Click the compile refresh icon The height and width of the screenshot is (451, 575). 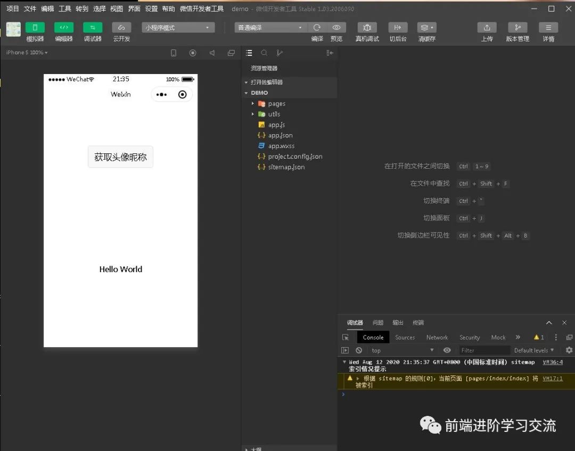pos(317,28)
